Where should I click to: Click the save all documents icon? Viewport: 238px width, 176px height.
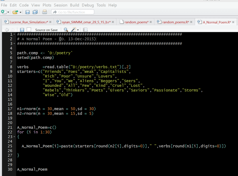pos(34,12)
